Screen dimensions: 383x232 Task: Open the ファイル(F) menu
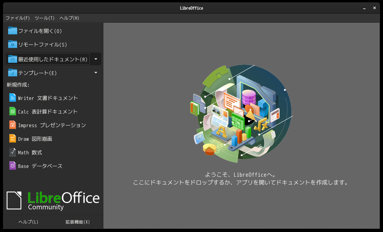tap(18, 18)
